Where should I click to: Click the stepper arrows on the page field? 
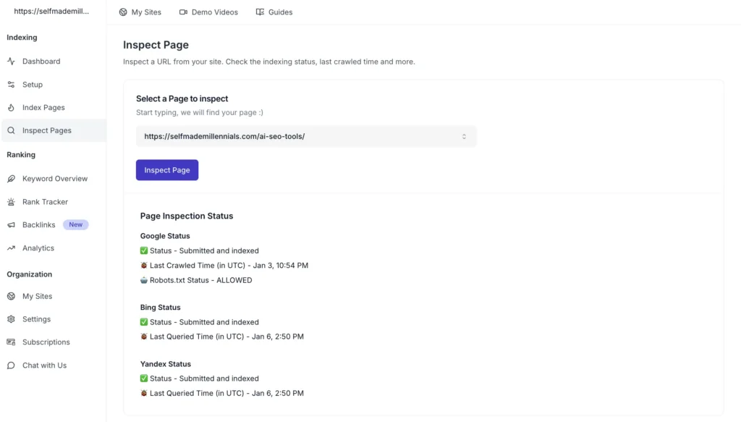pyautogui.click(x=464, y=136)
